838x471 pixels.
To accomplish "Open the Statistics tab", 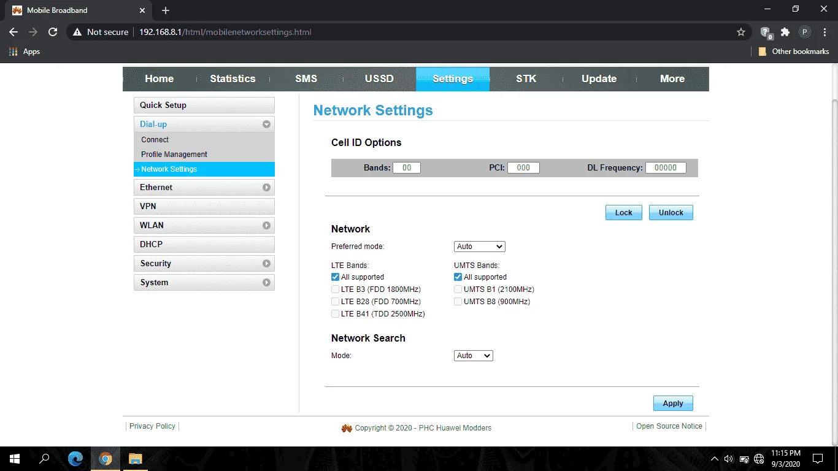I will (x=233, y=79).
